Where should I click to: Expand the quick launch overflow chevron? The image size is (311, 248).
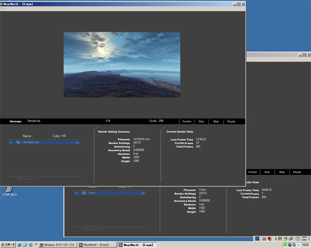(36, 244)
